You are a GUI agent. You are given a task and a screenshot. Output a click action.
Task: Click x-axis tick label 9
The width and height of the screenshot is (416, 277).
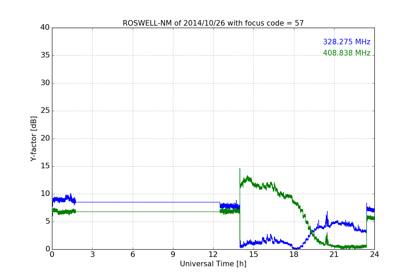(173, 254)
